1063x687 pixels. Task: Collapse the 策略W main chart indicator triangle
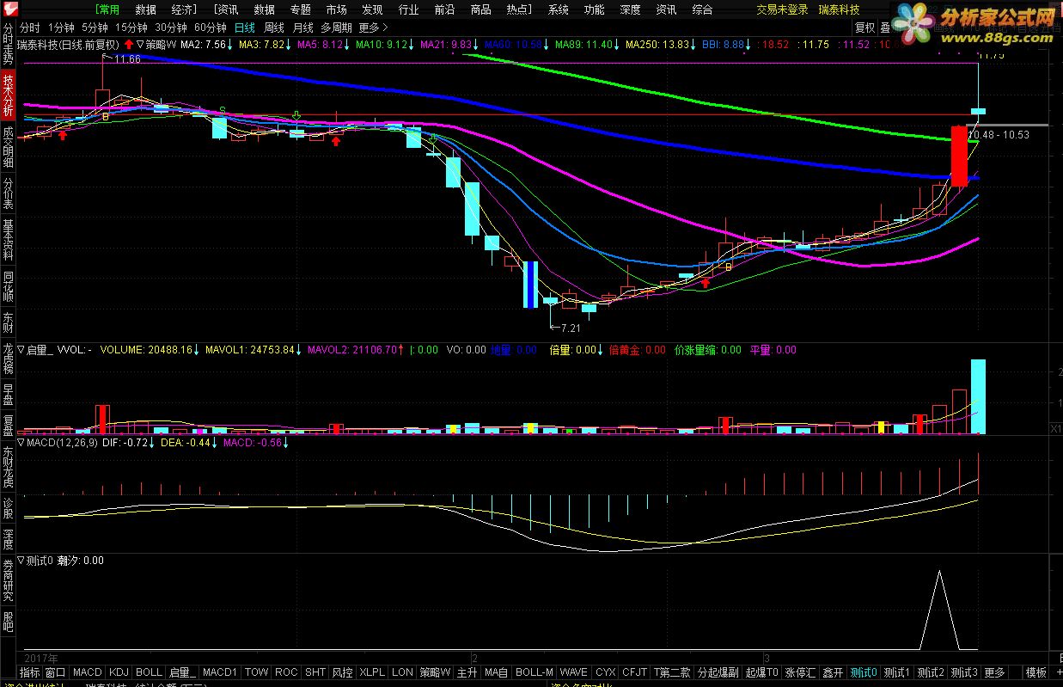coord(140,44)
